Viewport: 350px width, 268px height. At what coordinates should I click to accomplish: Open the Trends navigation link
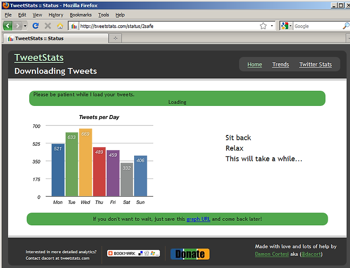[x=280, y=64]
